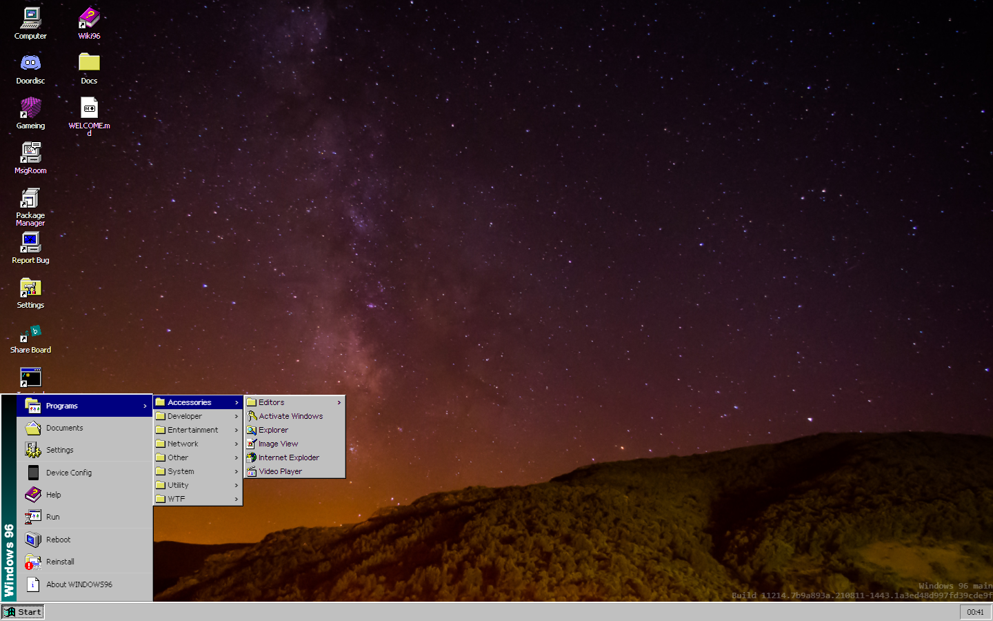Screen dimensions: 993x621
Task: Click the Run icon in Start menu
Action: 33,517
